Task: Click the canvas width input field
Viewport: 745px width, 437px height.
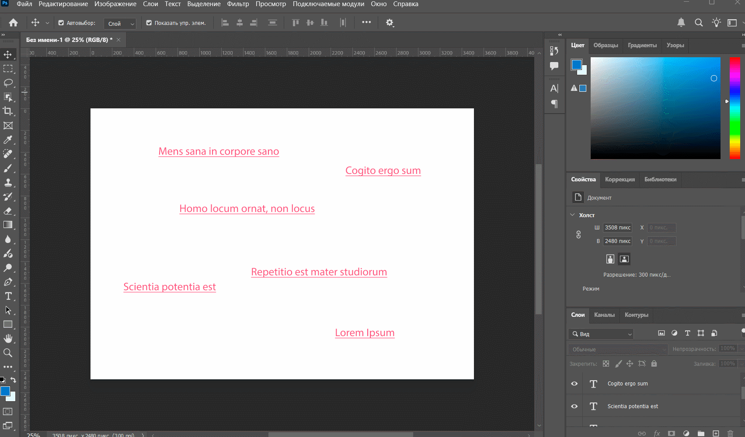Action: [x=617, y=228]
